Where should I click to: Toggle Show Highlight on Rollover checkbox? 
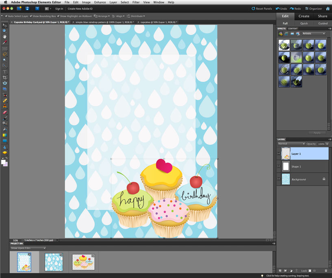tap(58, 16)
